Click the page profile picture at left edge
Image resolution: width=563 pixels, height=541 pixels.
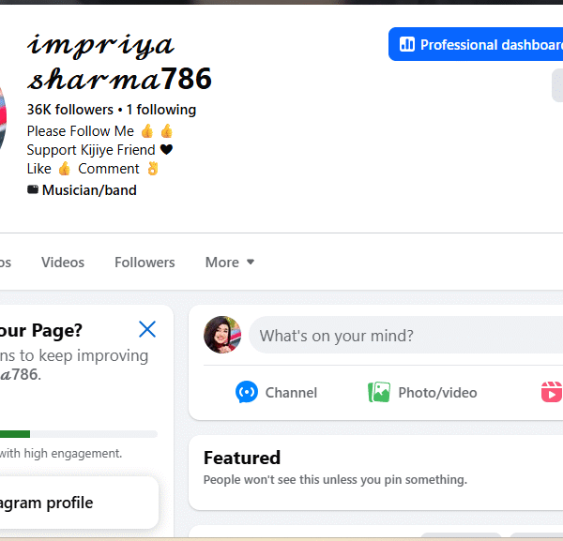click(x=3, y=118)
